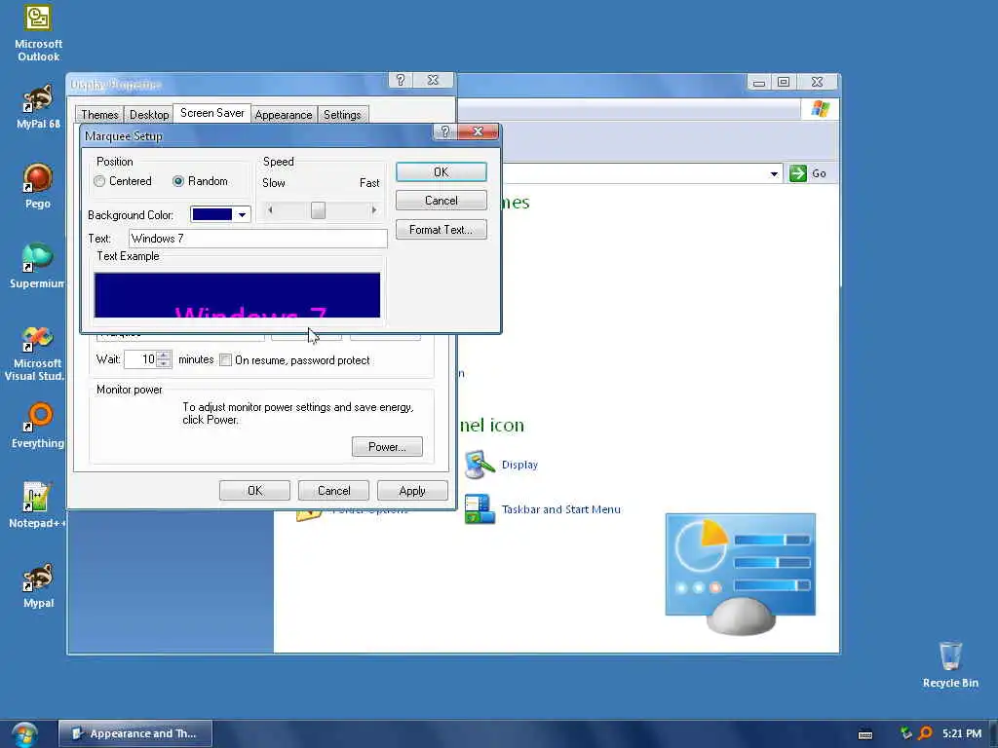Image resolution: width=998 pixels, height=748 pixels.
Task: Click the marquee speed slider thumb
Action: pos(318,210)
